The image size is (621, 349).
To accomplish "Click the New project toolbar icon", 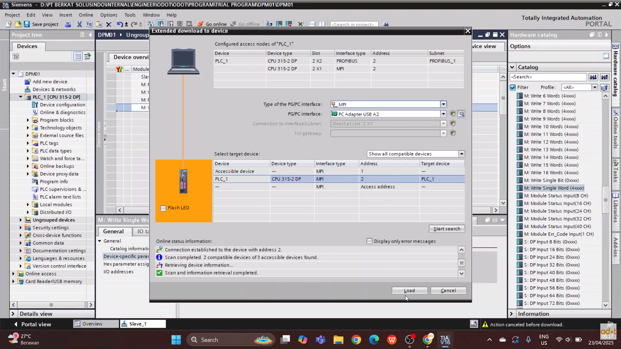I will [x=9, y=24].
